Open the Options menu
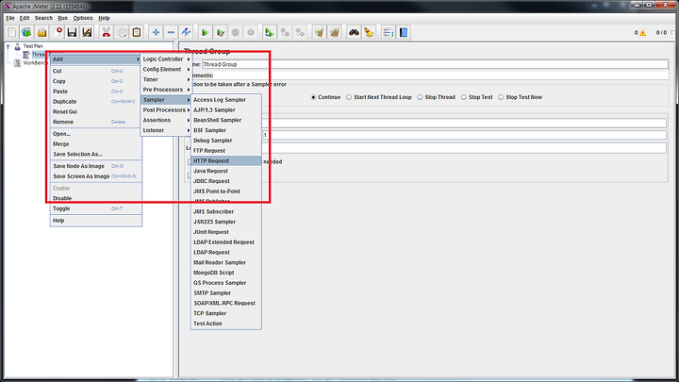This screenshot has height=382, width=679. click(83, 18)
